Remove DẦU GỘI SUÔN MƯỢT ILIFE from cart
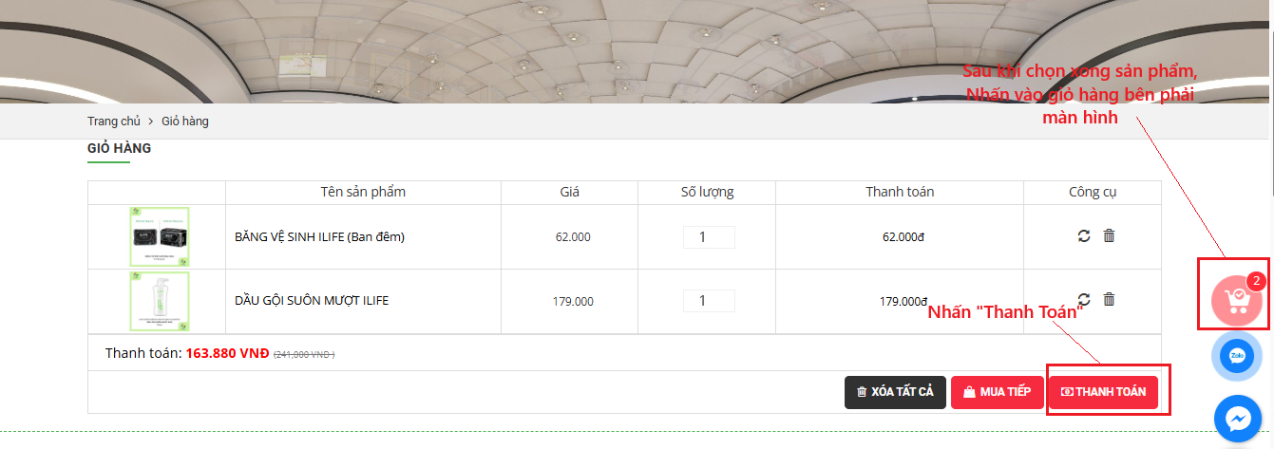Viewport: 1274px width, 449px height. click(x=1108, y=299)
